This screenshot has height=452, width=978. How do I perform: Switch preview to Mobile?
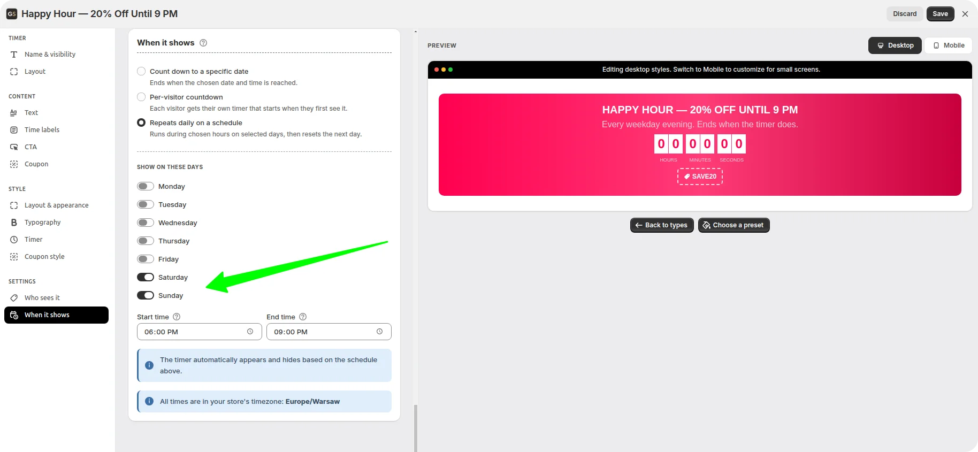(x=949, y=45)
